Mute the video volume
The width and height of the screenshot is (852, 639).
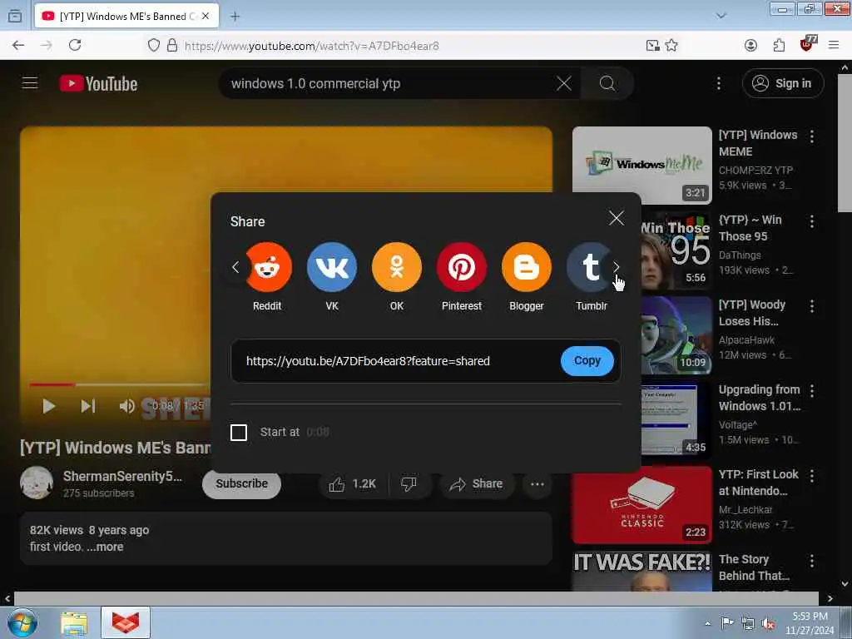126,406
